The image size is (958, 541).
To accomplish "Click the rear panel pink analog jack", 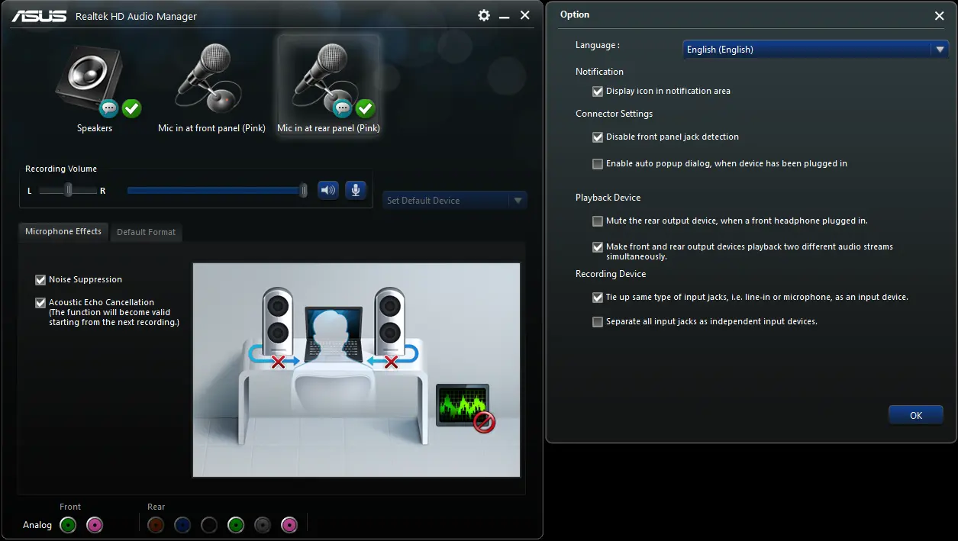I will [289, 525].
